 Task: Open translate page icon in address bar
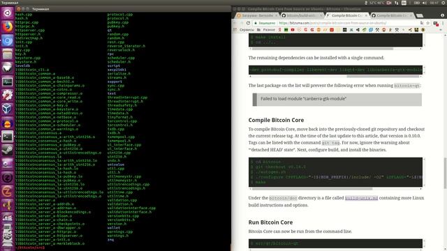(421, 23)
